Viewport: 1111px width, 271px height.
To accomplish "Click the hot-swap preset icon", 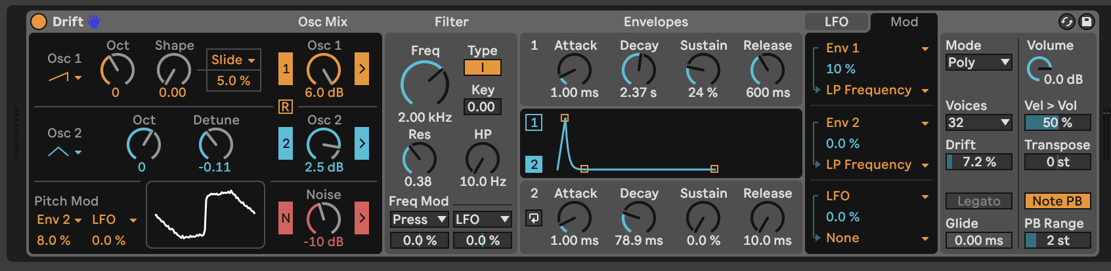I will (x=1066, y=22).
